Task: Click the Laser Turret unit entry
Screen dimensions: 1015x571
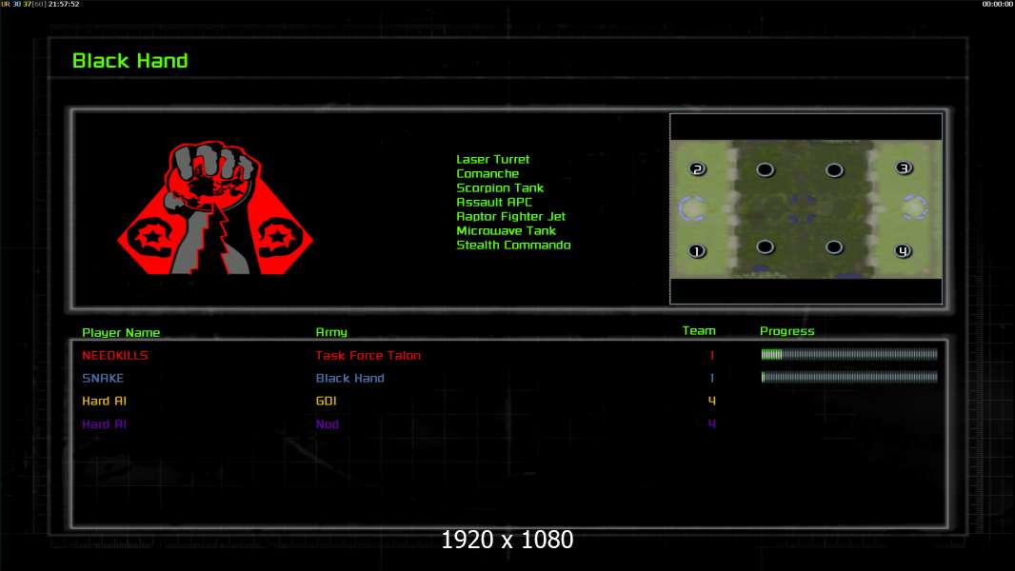Action: (492, 159)
